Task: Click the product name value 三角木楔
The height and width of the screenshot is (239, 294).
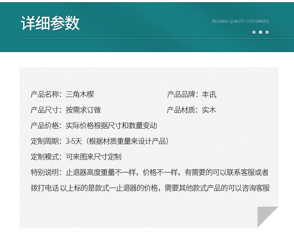Action: tap(80, 94)
